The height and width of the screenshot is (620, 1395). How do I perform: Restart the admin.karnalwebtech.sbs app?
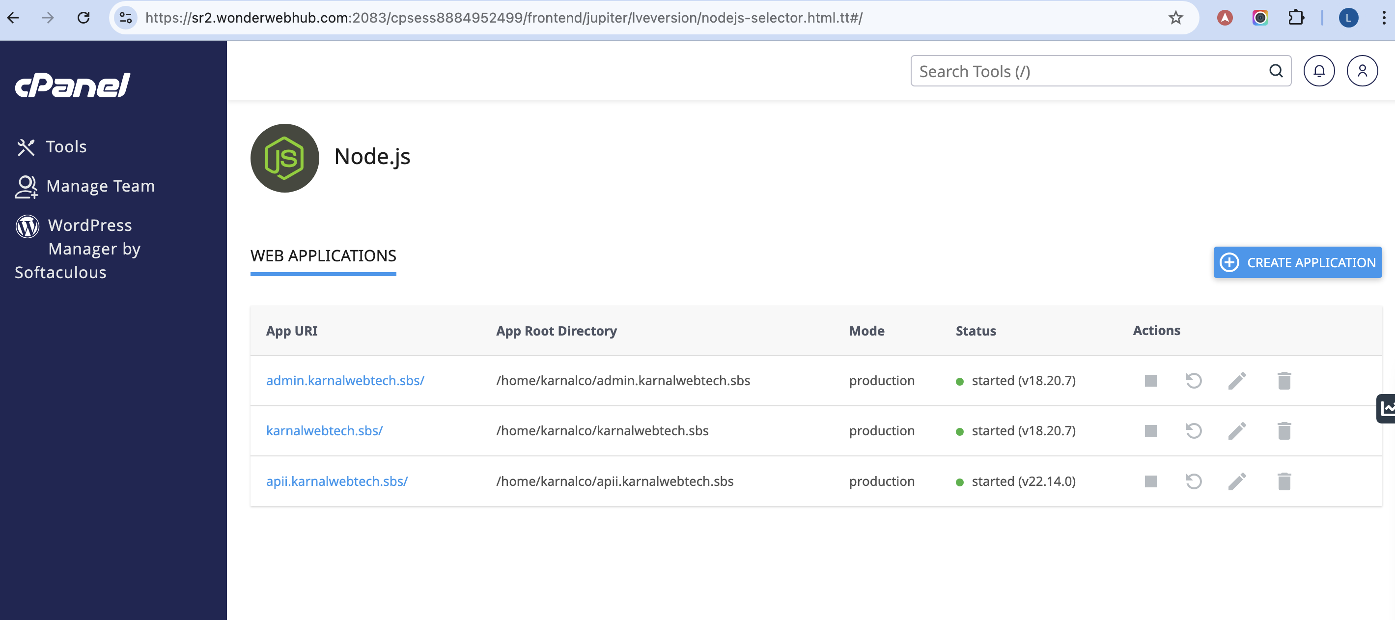tap(1194, 381)
